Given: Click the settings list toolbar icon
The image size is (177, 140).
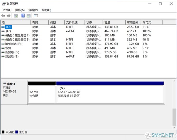Looking at the screenshot, I should (36, 16).
